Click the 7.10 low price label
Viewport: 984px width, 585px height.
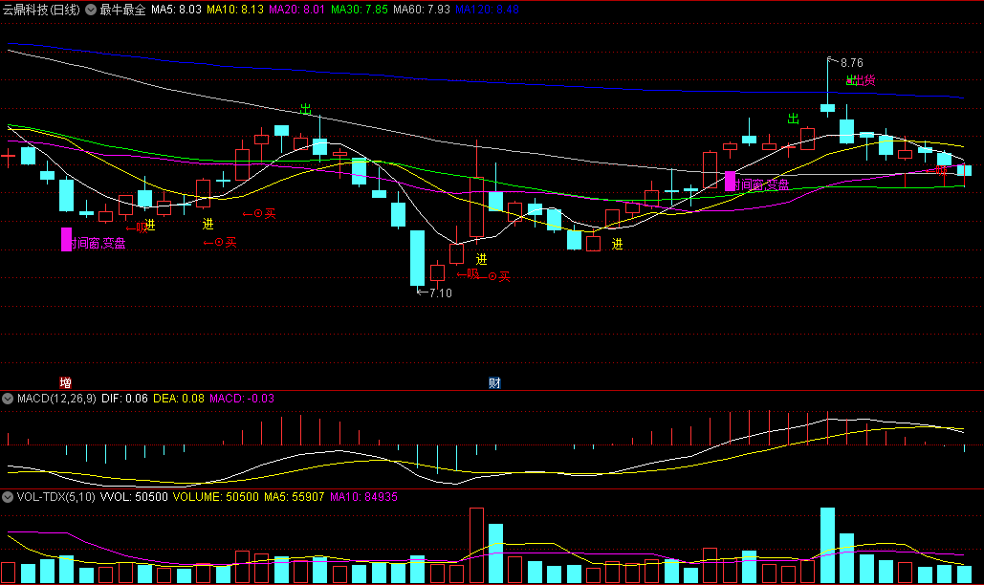point(441,292)
